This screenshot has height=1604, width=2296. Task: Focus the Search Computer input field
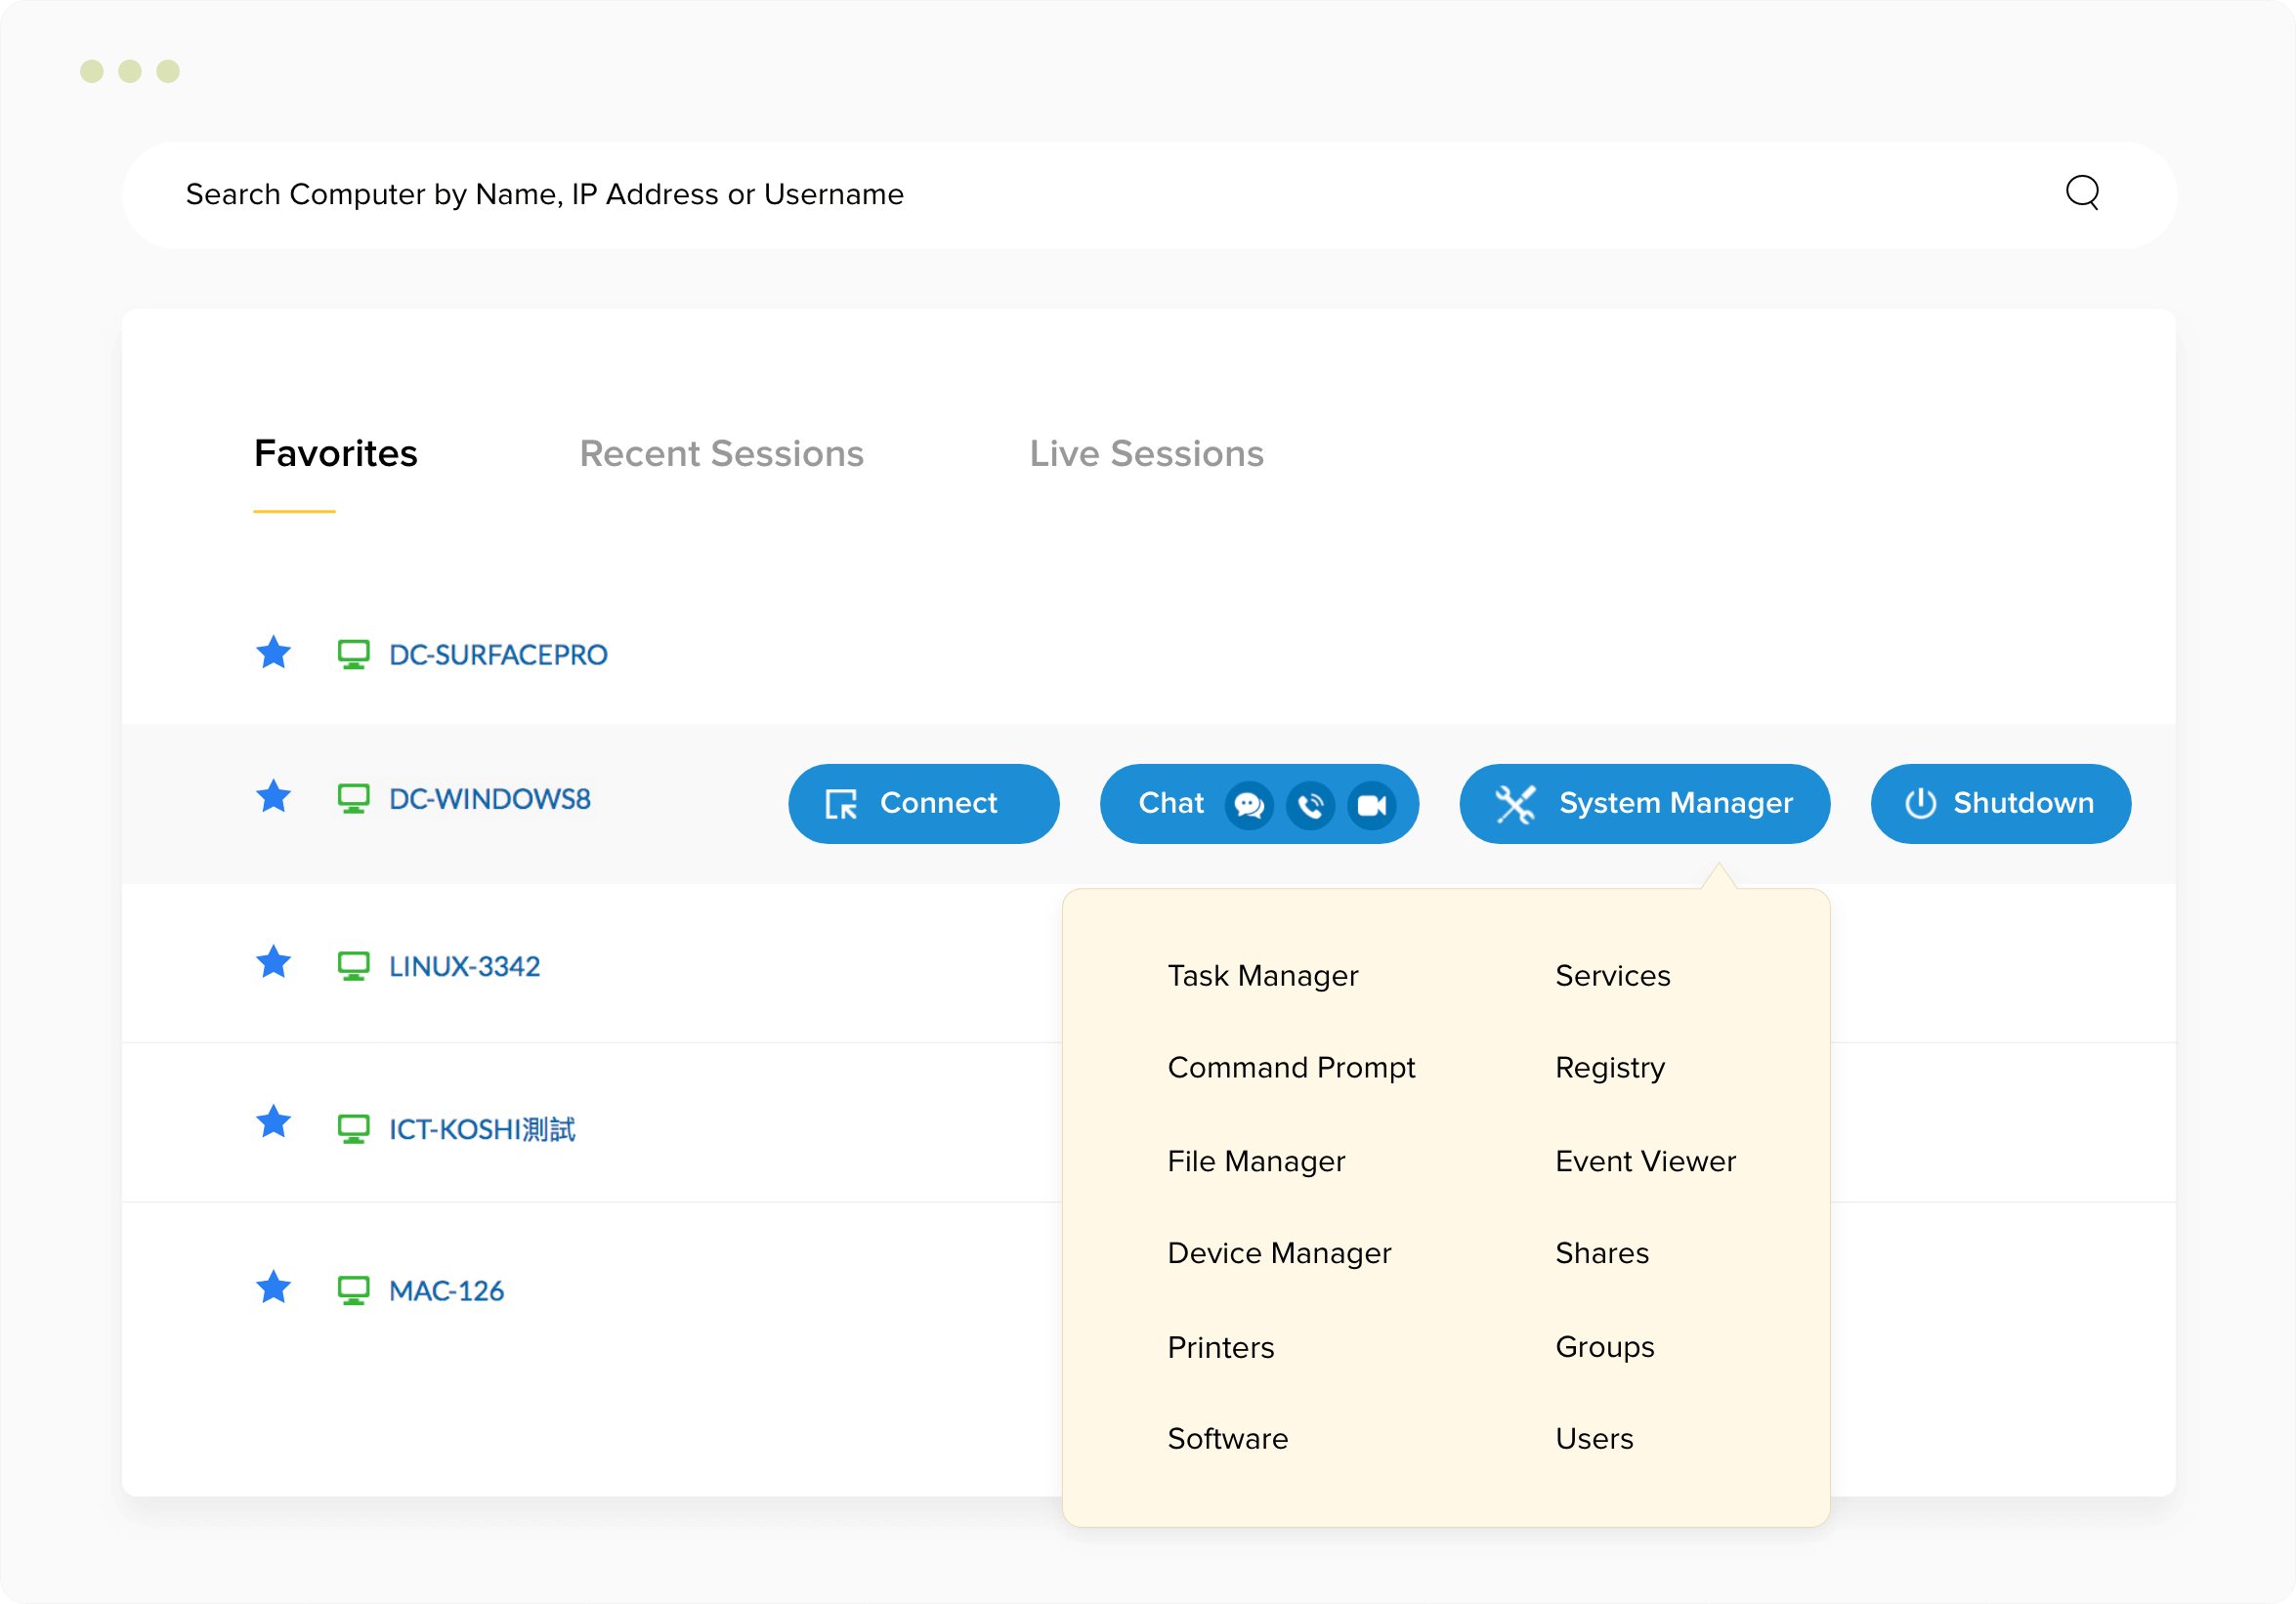[1149, 194]
